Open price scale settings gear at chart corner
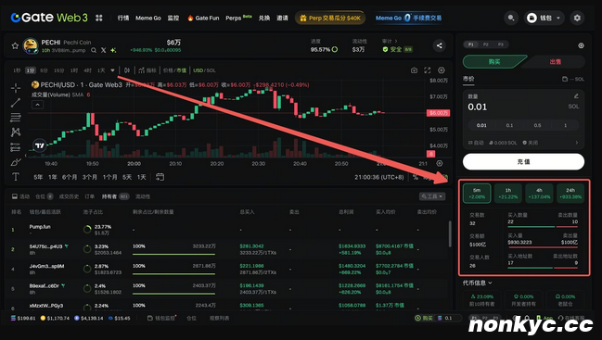The height and width of the screenshot is (340, 602). click(440, 163)
